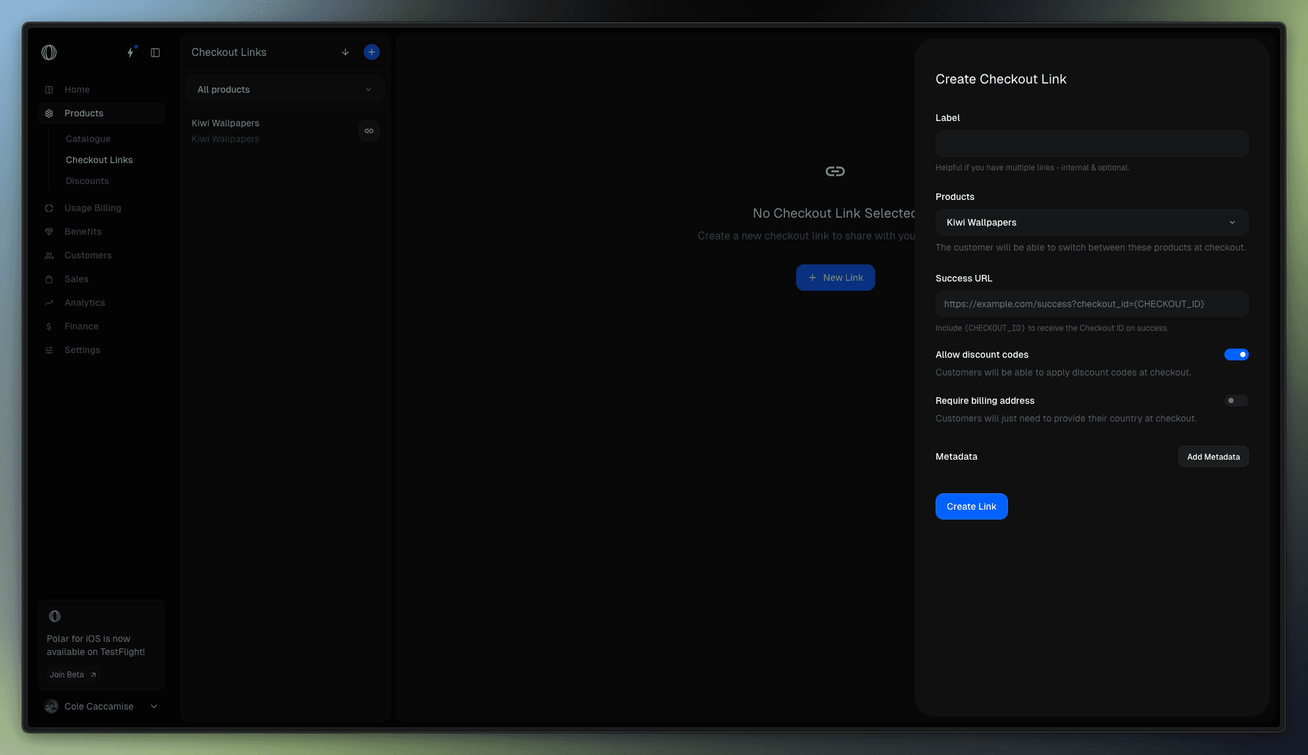This screenshot has height=755, width=1308.
Task: Click the Products cube icon
Action: point(49,113)
